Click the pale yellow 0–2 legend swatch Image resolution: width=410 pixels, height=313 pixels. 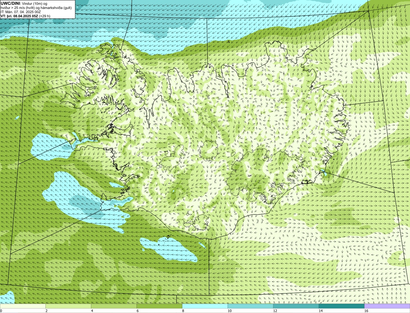coord(23,306)
